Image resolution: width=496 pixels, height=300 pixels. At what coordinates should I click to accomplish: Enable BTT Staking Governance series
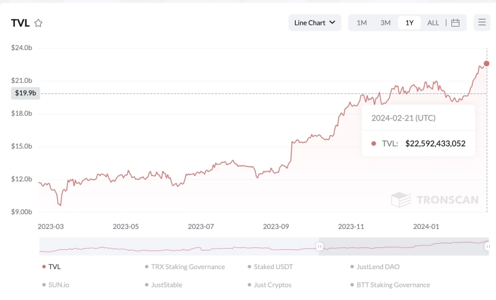pyautogui.click(x=392, y=285)
